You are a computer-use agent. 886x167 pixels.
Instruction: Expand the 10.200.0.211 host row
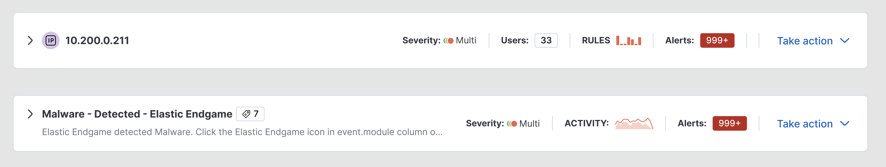30,40
